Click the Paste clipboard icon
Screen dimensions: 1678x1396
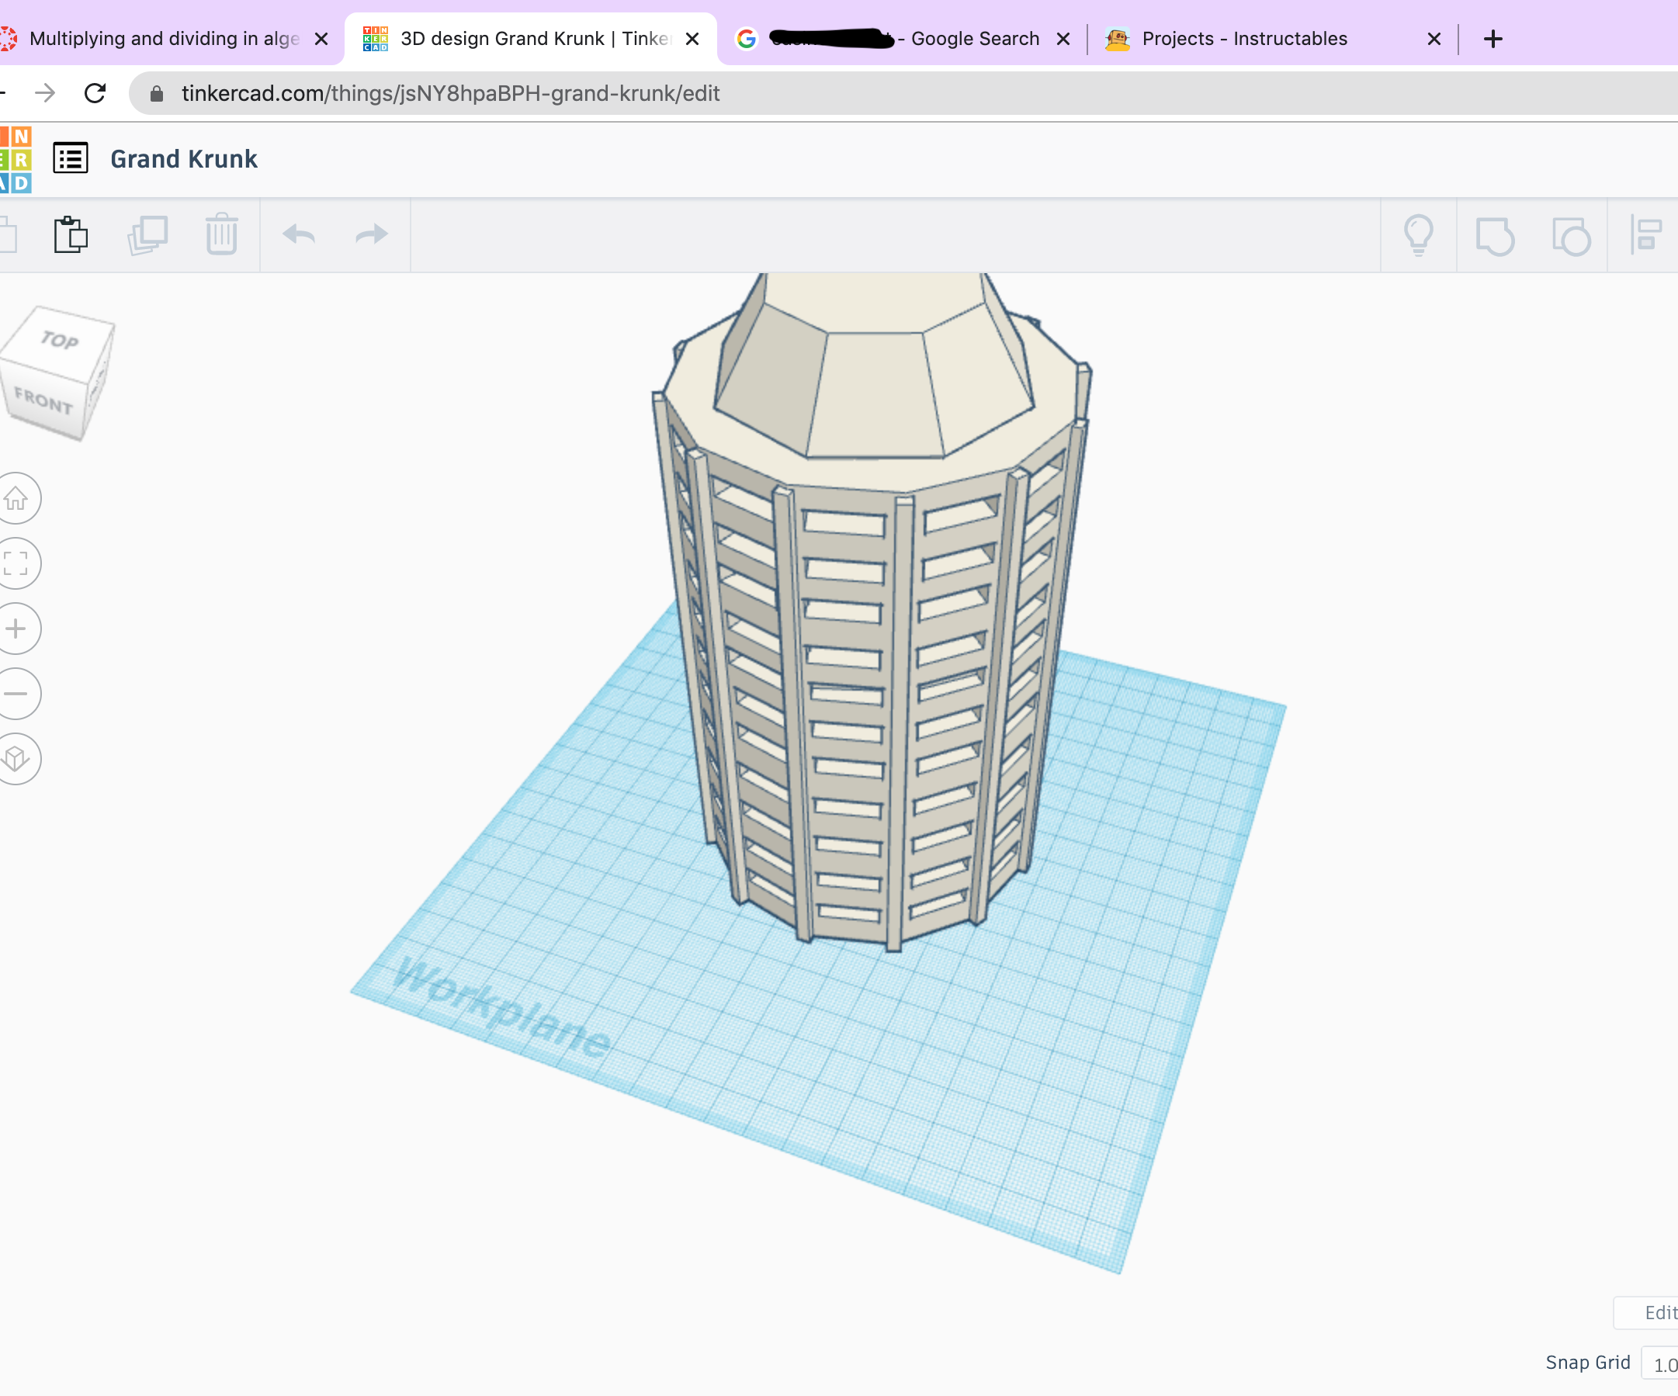[71, 235]
